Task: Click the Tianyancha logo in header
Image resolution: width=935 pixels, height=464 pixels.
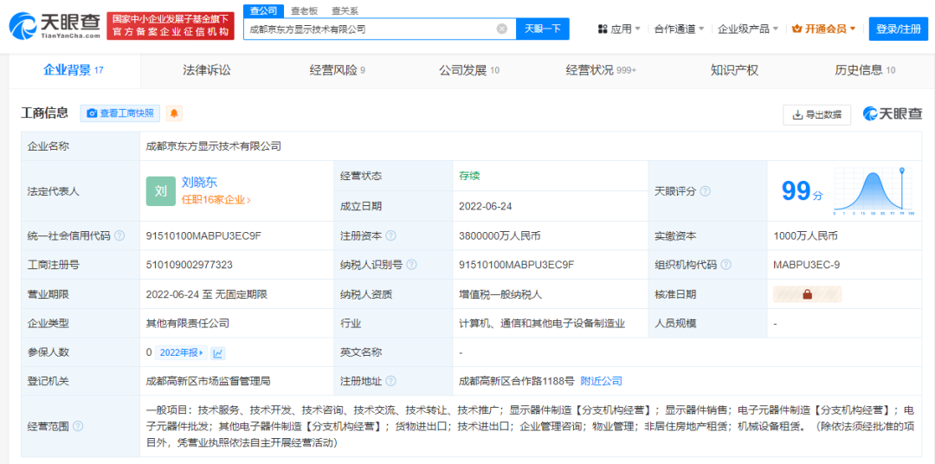Action: point(54,26)
